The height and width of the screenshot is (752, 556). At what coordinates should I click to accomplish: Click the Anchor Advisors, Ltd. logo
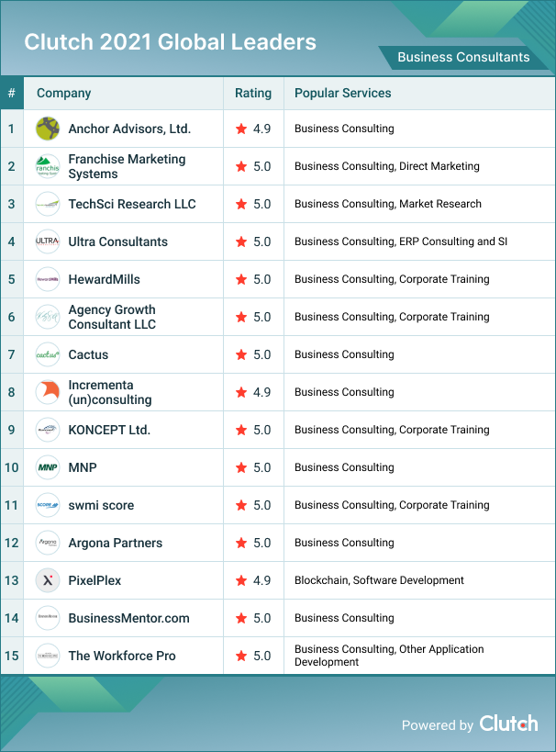coord(48,129)
